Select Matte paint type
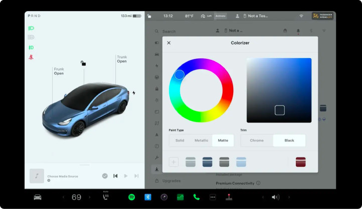 click(x=223, y=140)
